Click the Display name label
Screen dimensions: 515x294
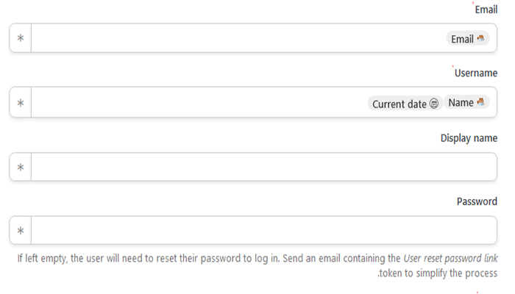(469, 137)
